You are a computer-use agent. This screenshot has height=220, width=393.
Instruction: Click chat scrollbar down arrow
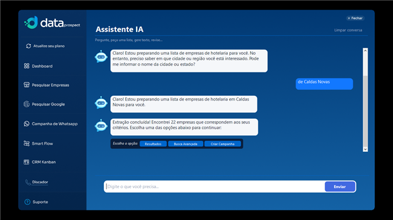click(365, 149)
